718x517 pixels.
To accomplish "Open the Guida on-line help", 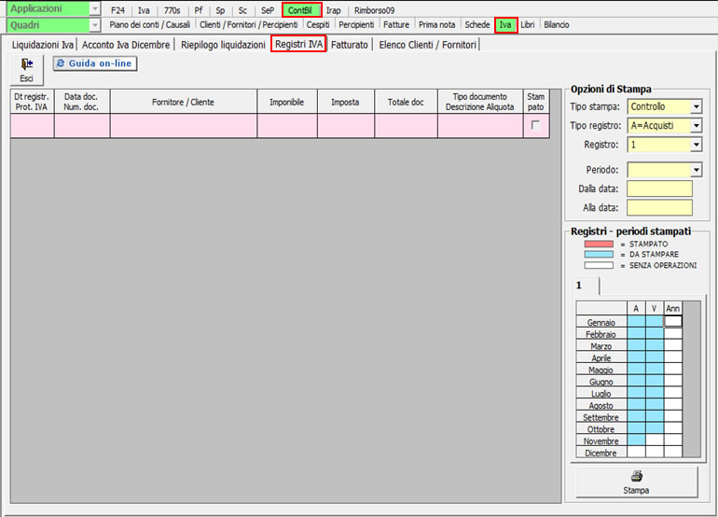I will tap(94, 63).
